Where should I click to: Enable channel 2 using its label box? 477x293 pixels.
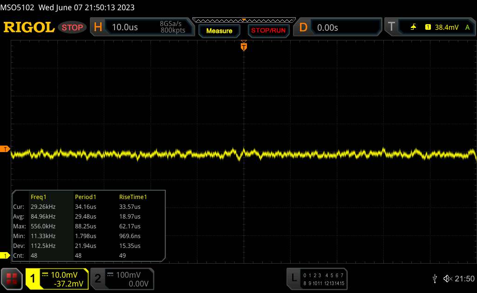(97, 279)
